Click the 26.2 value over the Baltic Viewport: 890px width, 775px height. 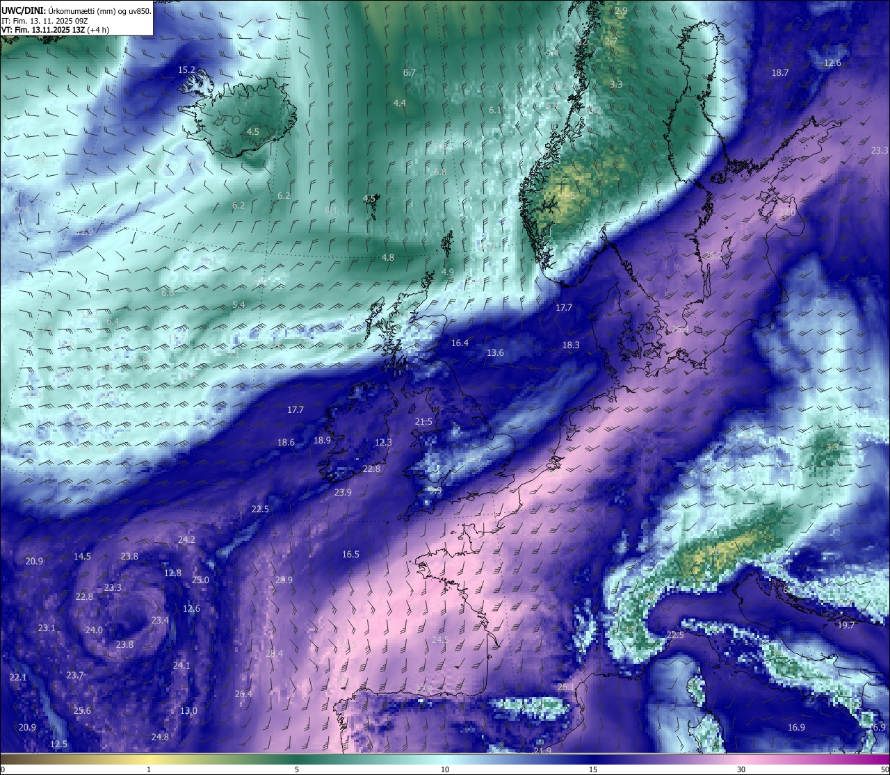pyautogui.click(x=713, y=256)
